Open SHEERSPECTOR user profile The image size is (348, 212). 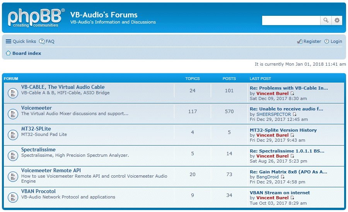(x=273, y=114)
